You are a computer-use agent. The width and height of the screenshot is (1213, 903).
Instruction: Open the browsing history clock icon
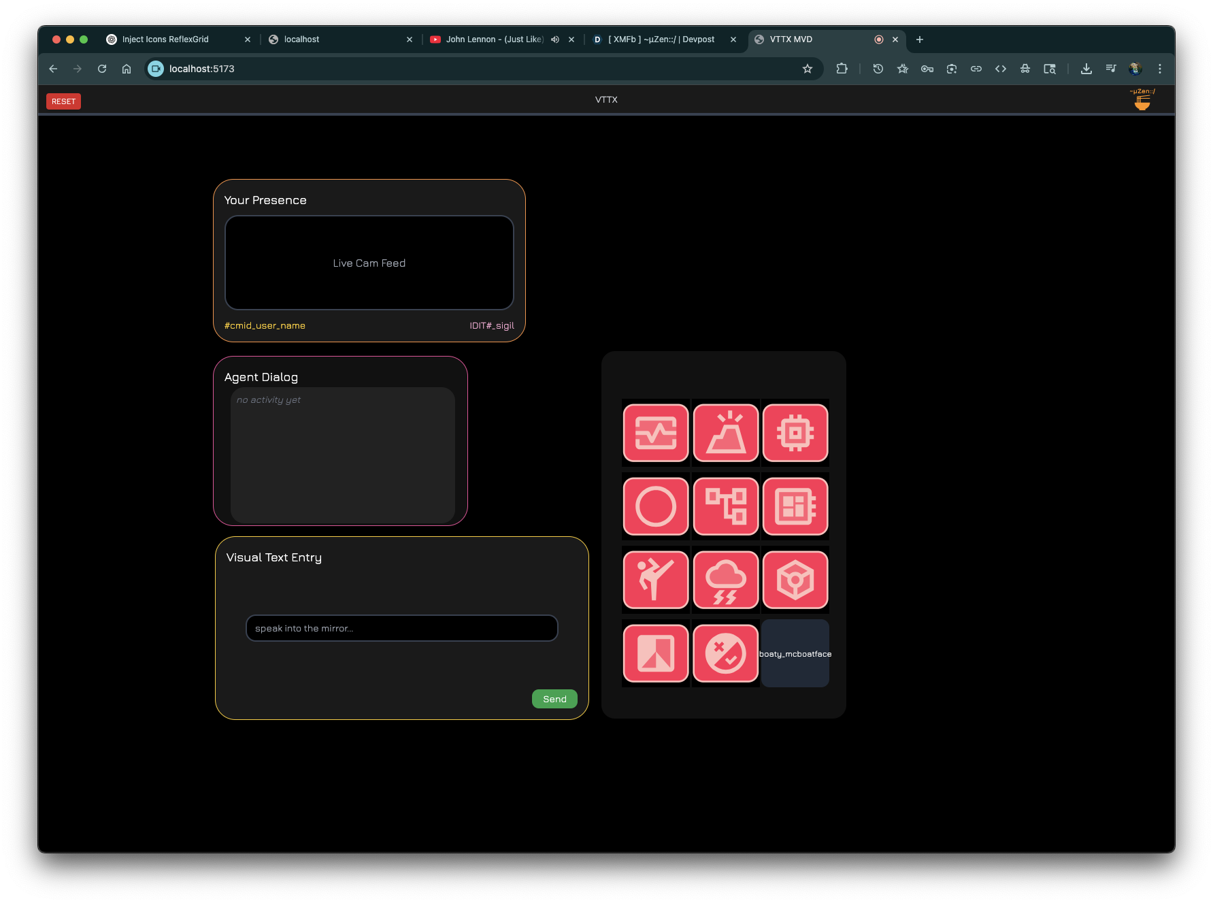878,69
